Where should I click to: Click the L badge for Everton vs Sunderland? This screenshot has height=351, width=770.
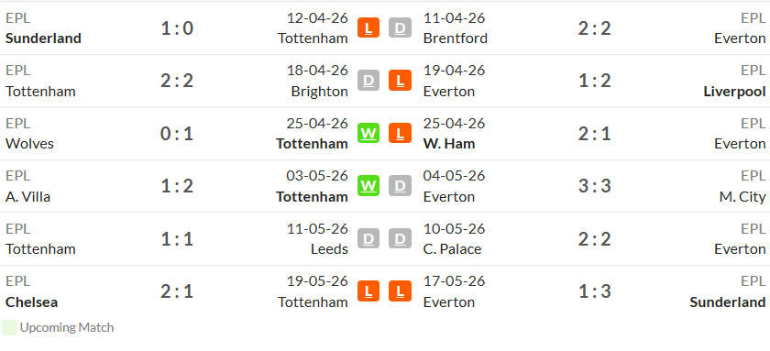point(401,291)
